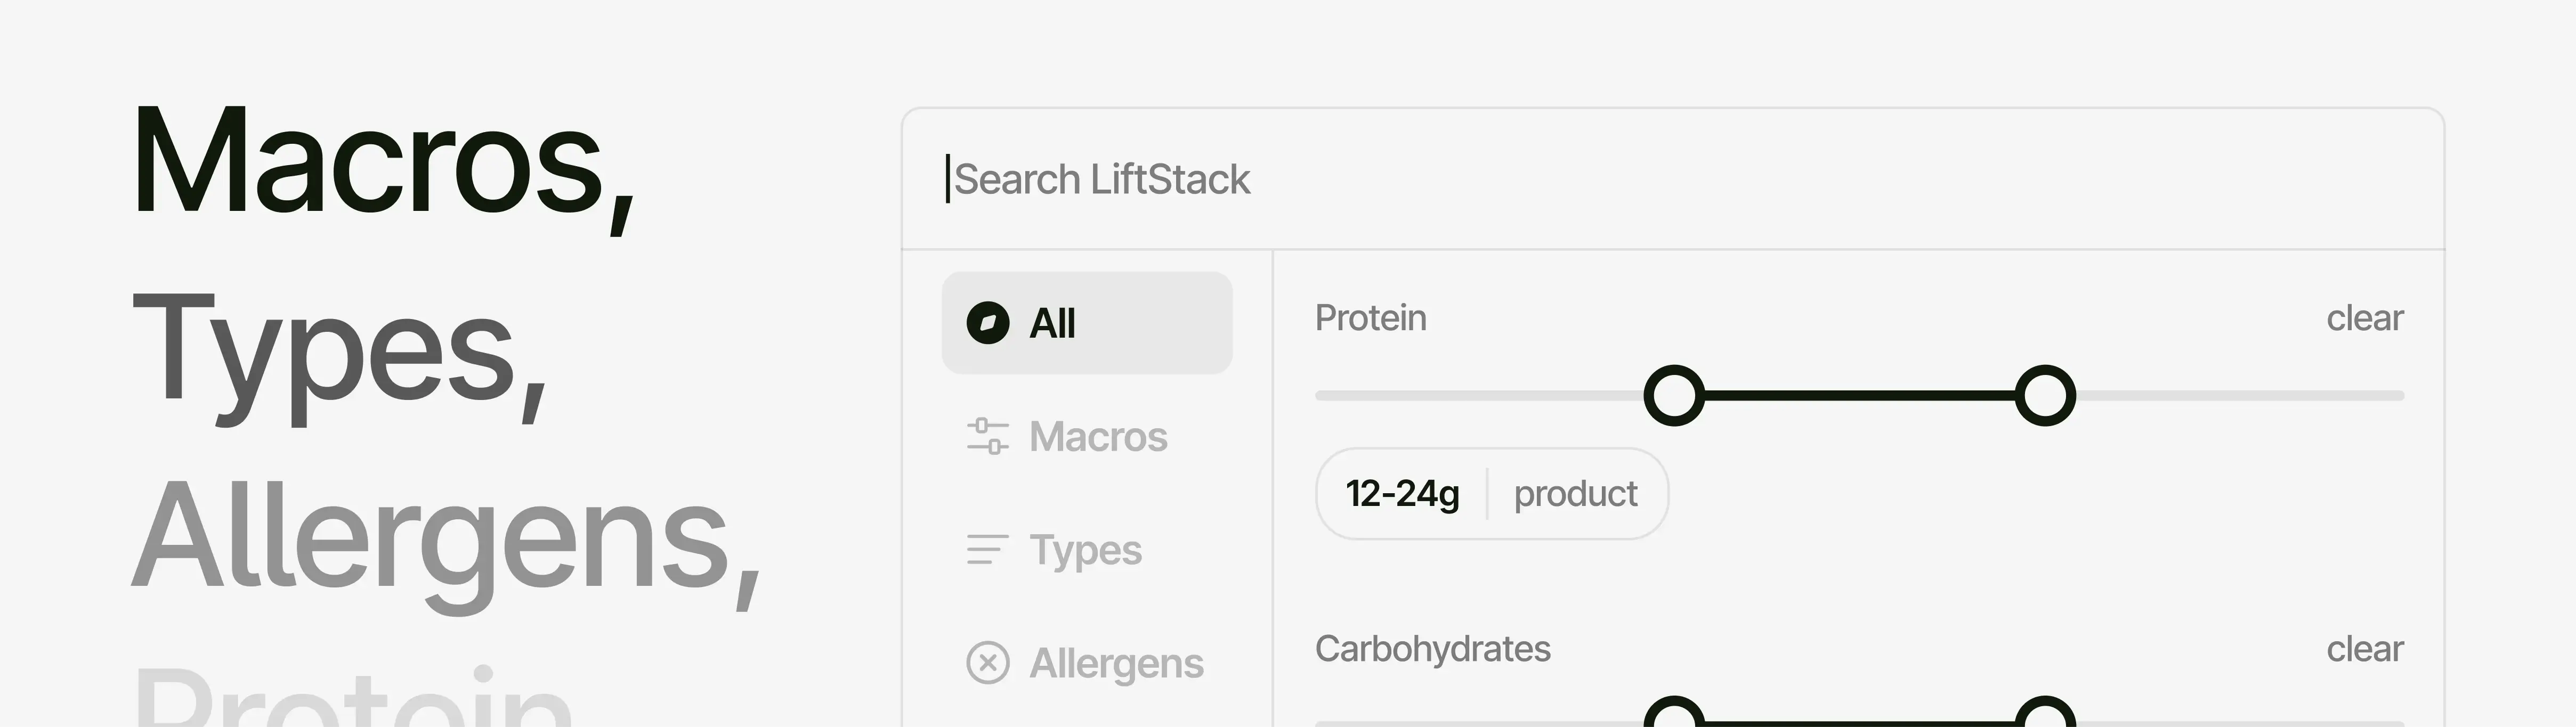Click the Carbohydrates slider's right handle
The height and width of the screenshot is (727, 2576).
coord(2045,715)
